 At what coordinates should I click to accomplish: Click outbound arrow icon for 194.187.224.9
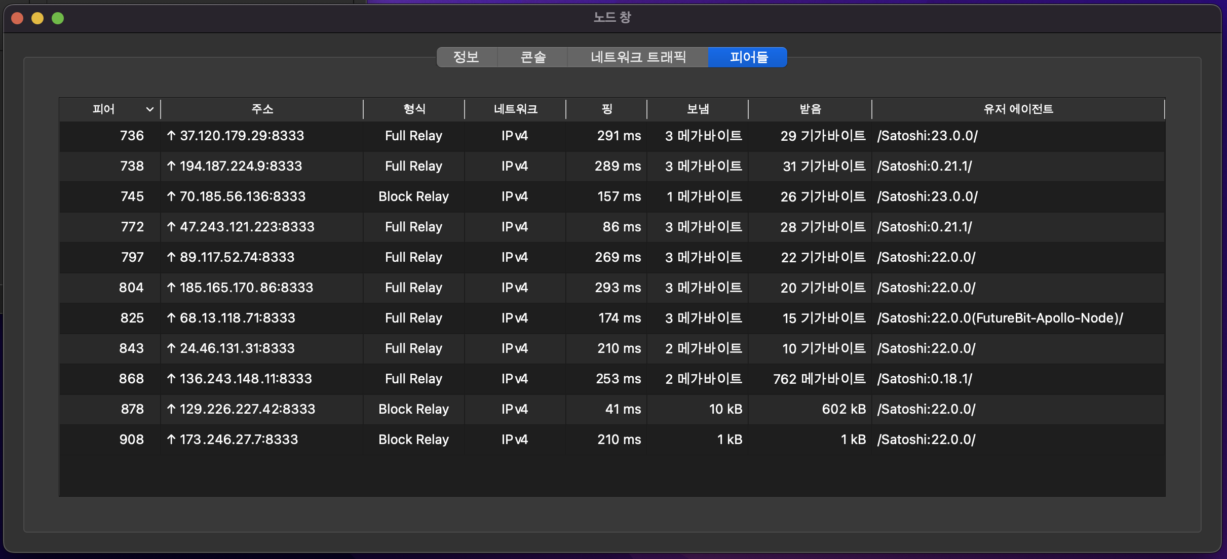click(x=171, y=166)
